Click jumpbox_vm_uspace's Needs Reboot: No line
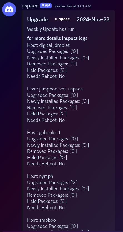Screen dimensions: 123x232 (x=46, y=120)
